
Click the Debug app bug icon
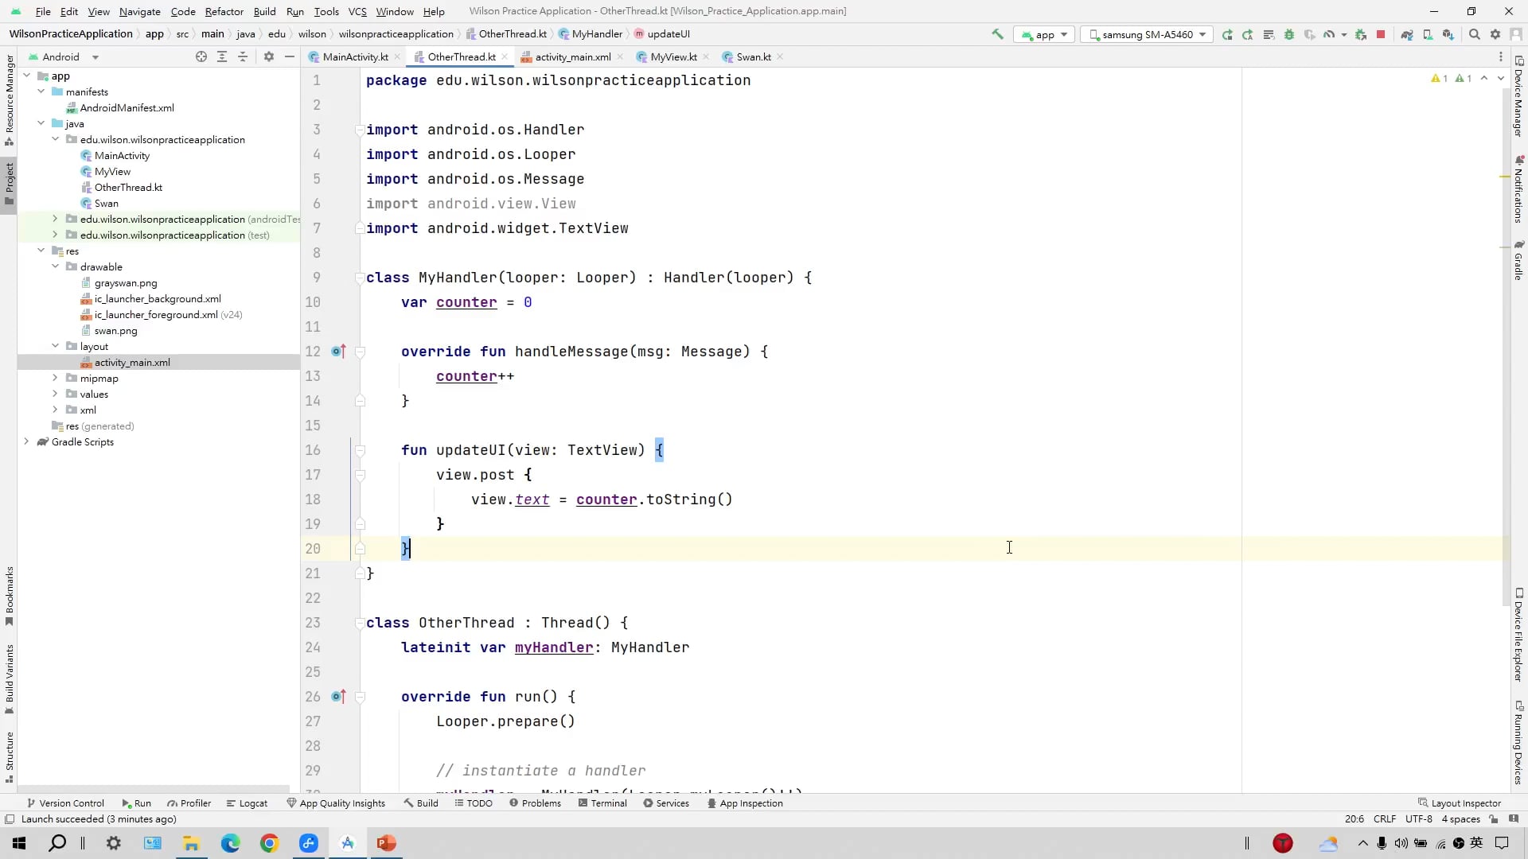click(x=1289, y=34)
